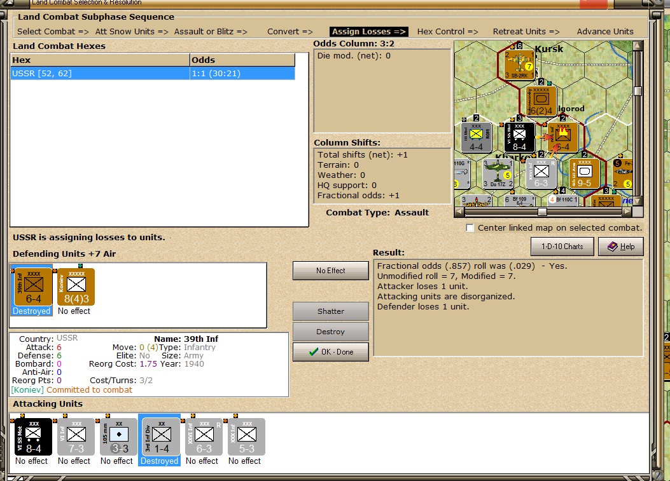Click the Bf 109 fighter counter on map
670x481 pixels.
(519, 201)
